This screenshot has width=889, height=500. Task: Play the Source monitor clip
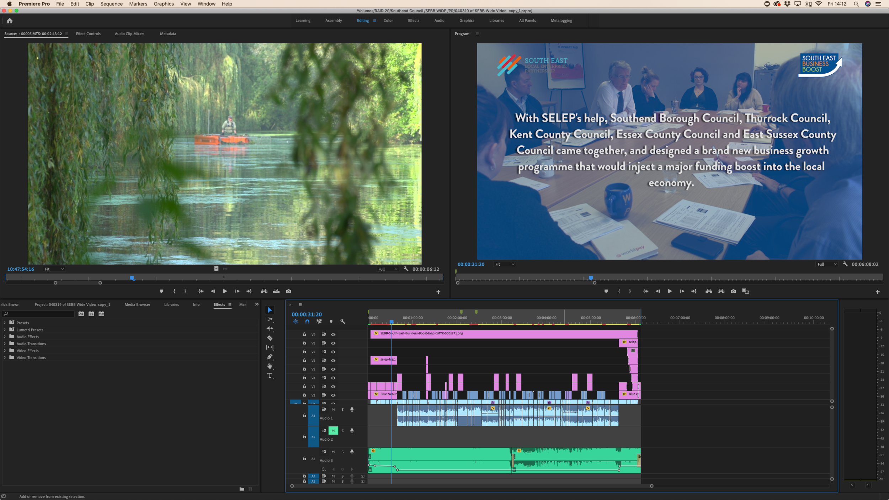[225, 291]
